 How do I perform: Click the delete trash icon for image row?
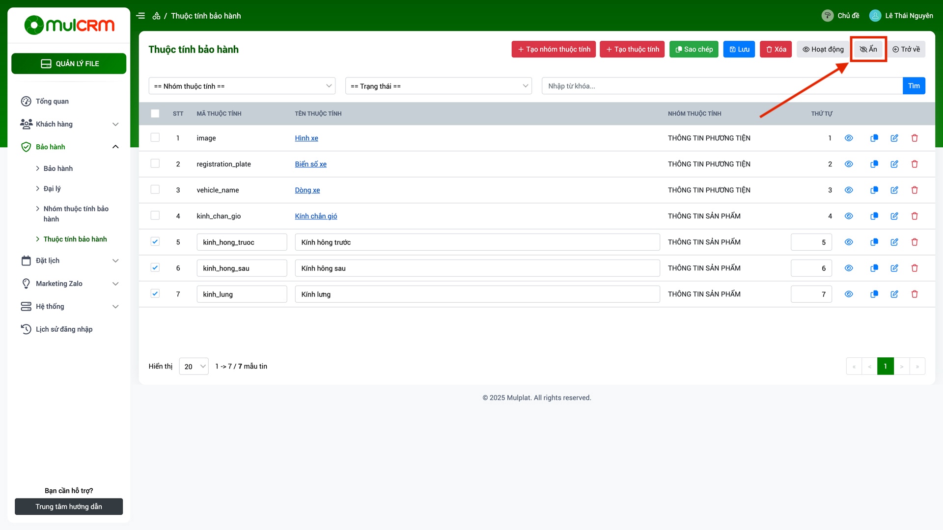pyautogui.click(x=914, y=138)
